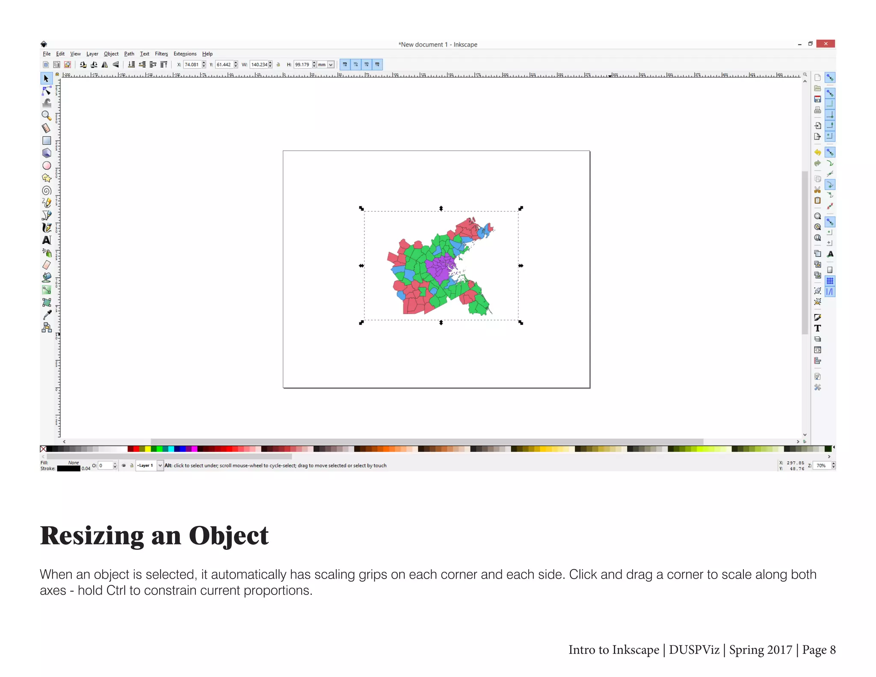Step the H height spinner

click(314, 65)
